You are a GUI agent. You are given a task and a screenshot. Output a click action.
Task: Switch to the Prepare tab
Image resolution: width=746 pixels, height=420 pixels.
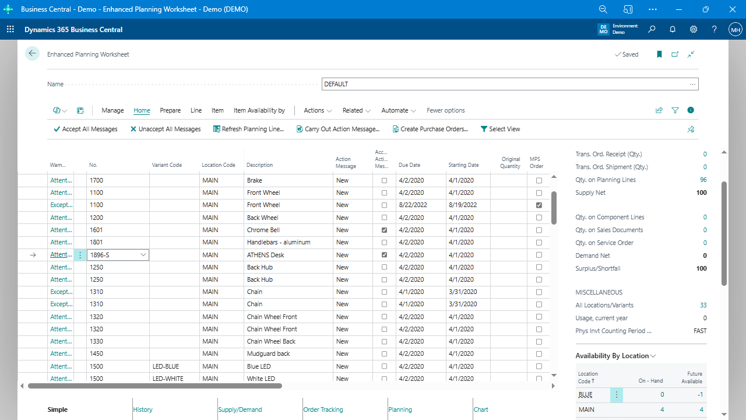(x=170, y=110)
